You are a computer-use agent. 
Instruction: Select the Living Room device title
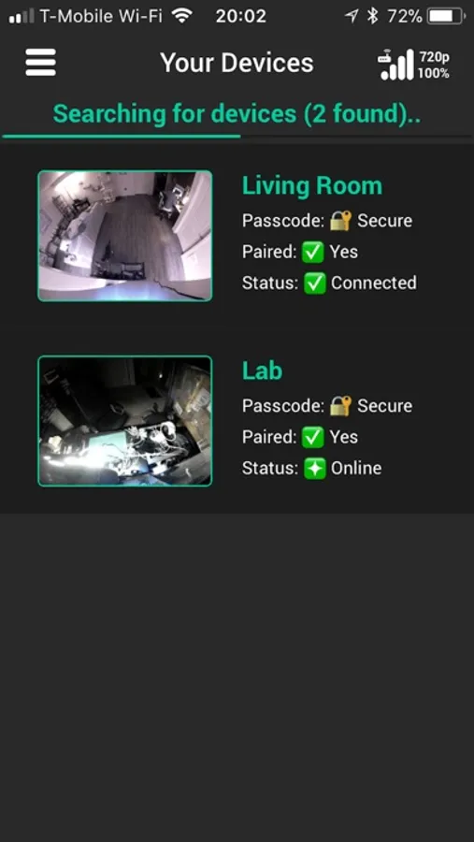coord(312,186)
